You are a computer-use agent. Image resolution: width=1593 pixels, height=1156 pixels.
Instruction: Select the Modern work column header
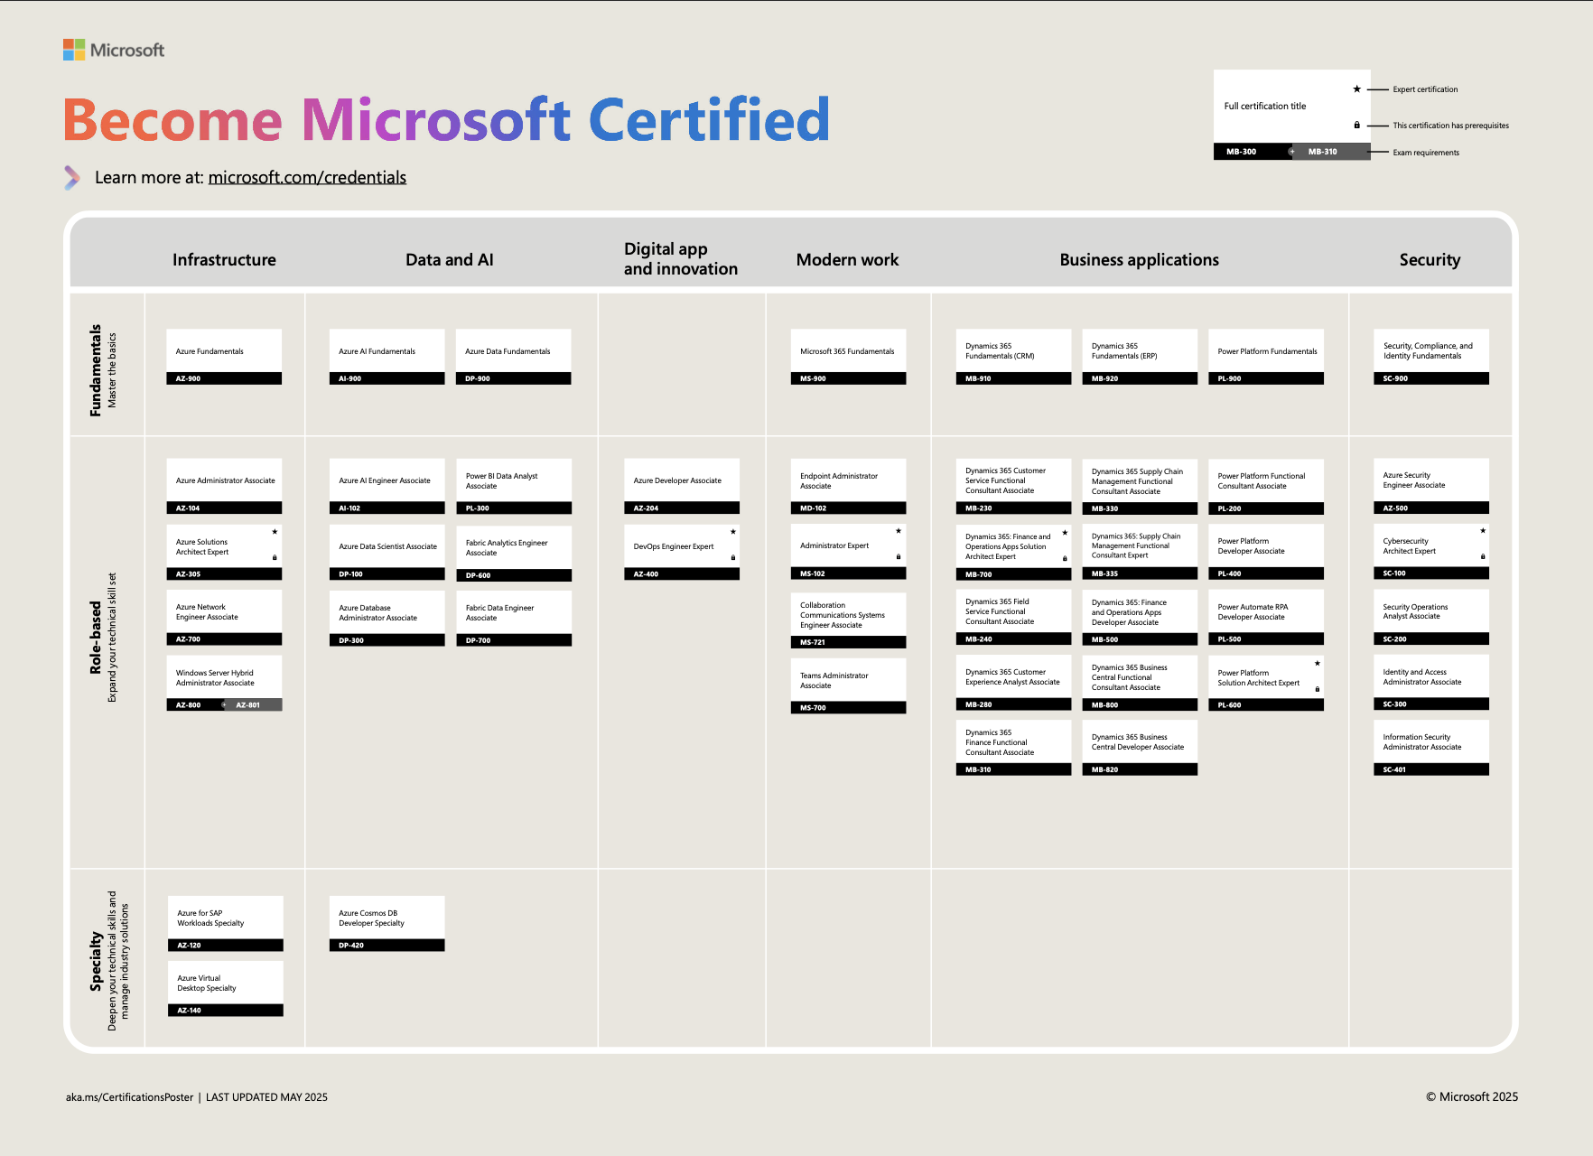[x=847, y=260]
